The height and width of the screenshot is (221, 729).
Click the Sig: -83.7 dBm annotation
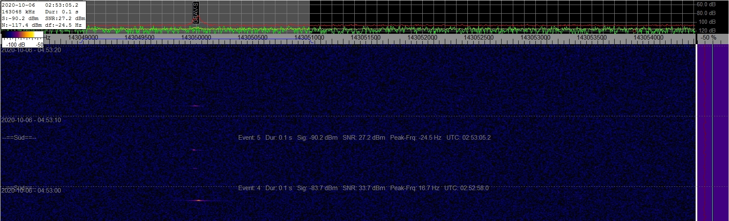pyautogui.click(x=317, y=188)
